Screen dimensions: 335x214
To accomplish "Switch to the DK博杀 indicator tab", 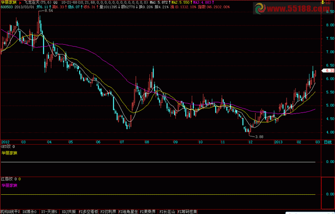I will click(x=29, y=212).
